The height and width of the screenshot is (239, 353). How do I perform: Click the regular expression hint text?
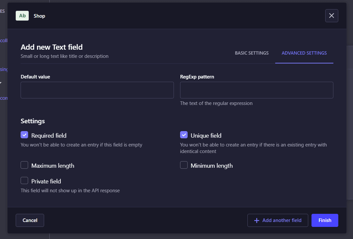[x=216, y=103]
